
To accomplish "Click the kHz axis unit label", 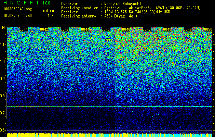I will click(3, 28).
